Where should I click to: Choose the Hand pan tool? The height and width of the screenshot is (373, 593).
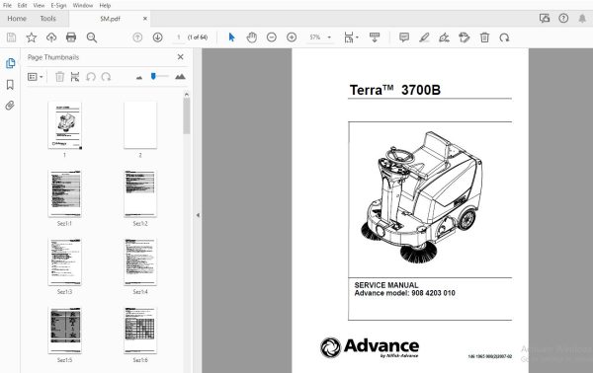click(251, 37)
